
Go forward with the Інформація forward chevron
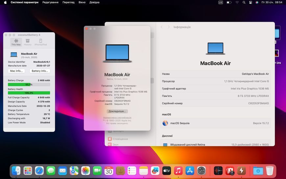point(169,27)
